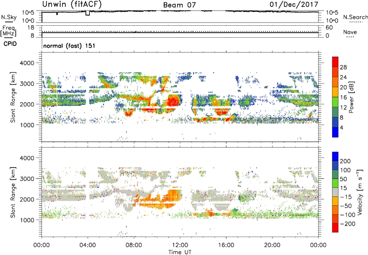The width and height of the screenshot is (368, 255).
Task: Click the blue swatch of the power colorbar
Action: tap(335, 132)
